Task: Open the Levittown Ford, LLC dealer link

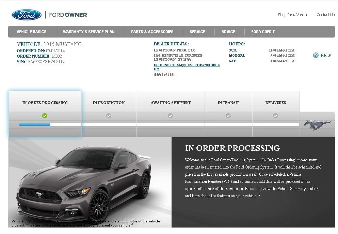Action: coord(174,50)
